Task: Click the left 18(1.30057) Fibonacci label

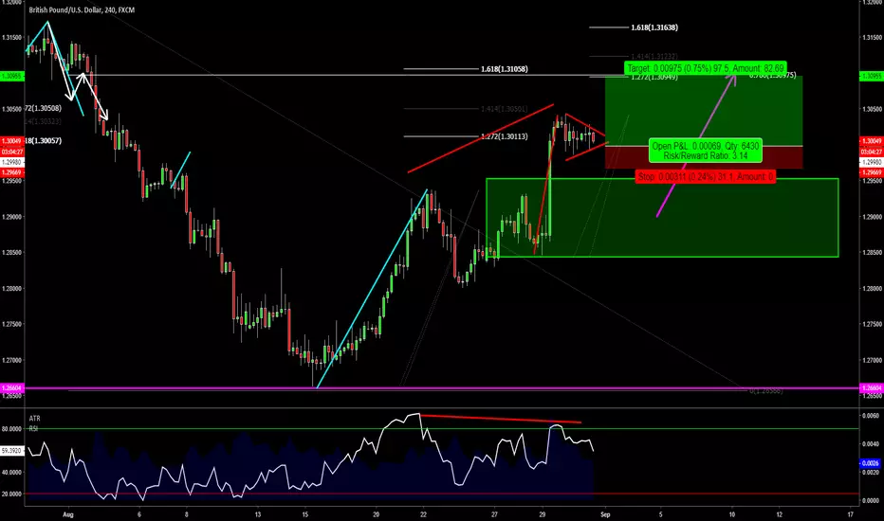Action: (43, 141)
